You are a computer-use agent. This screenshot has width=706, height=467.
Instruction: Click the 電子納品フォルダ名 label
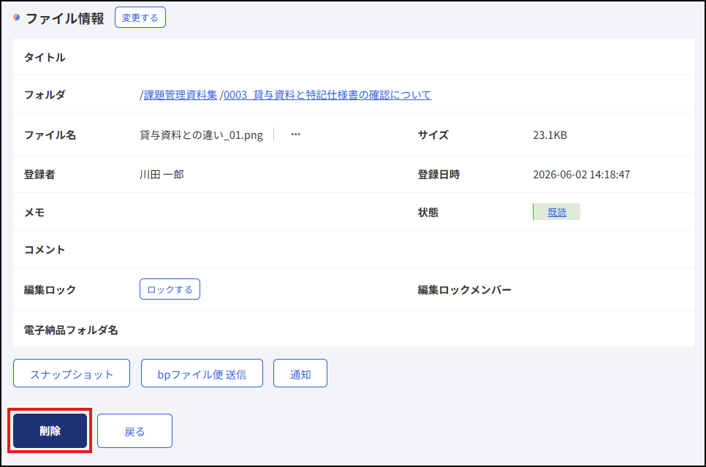point(71,330)
